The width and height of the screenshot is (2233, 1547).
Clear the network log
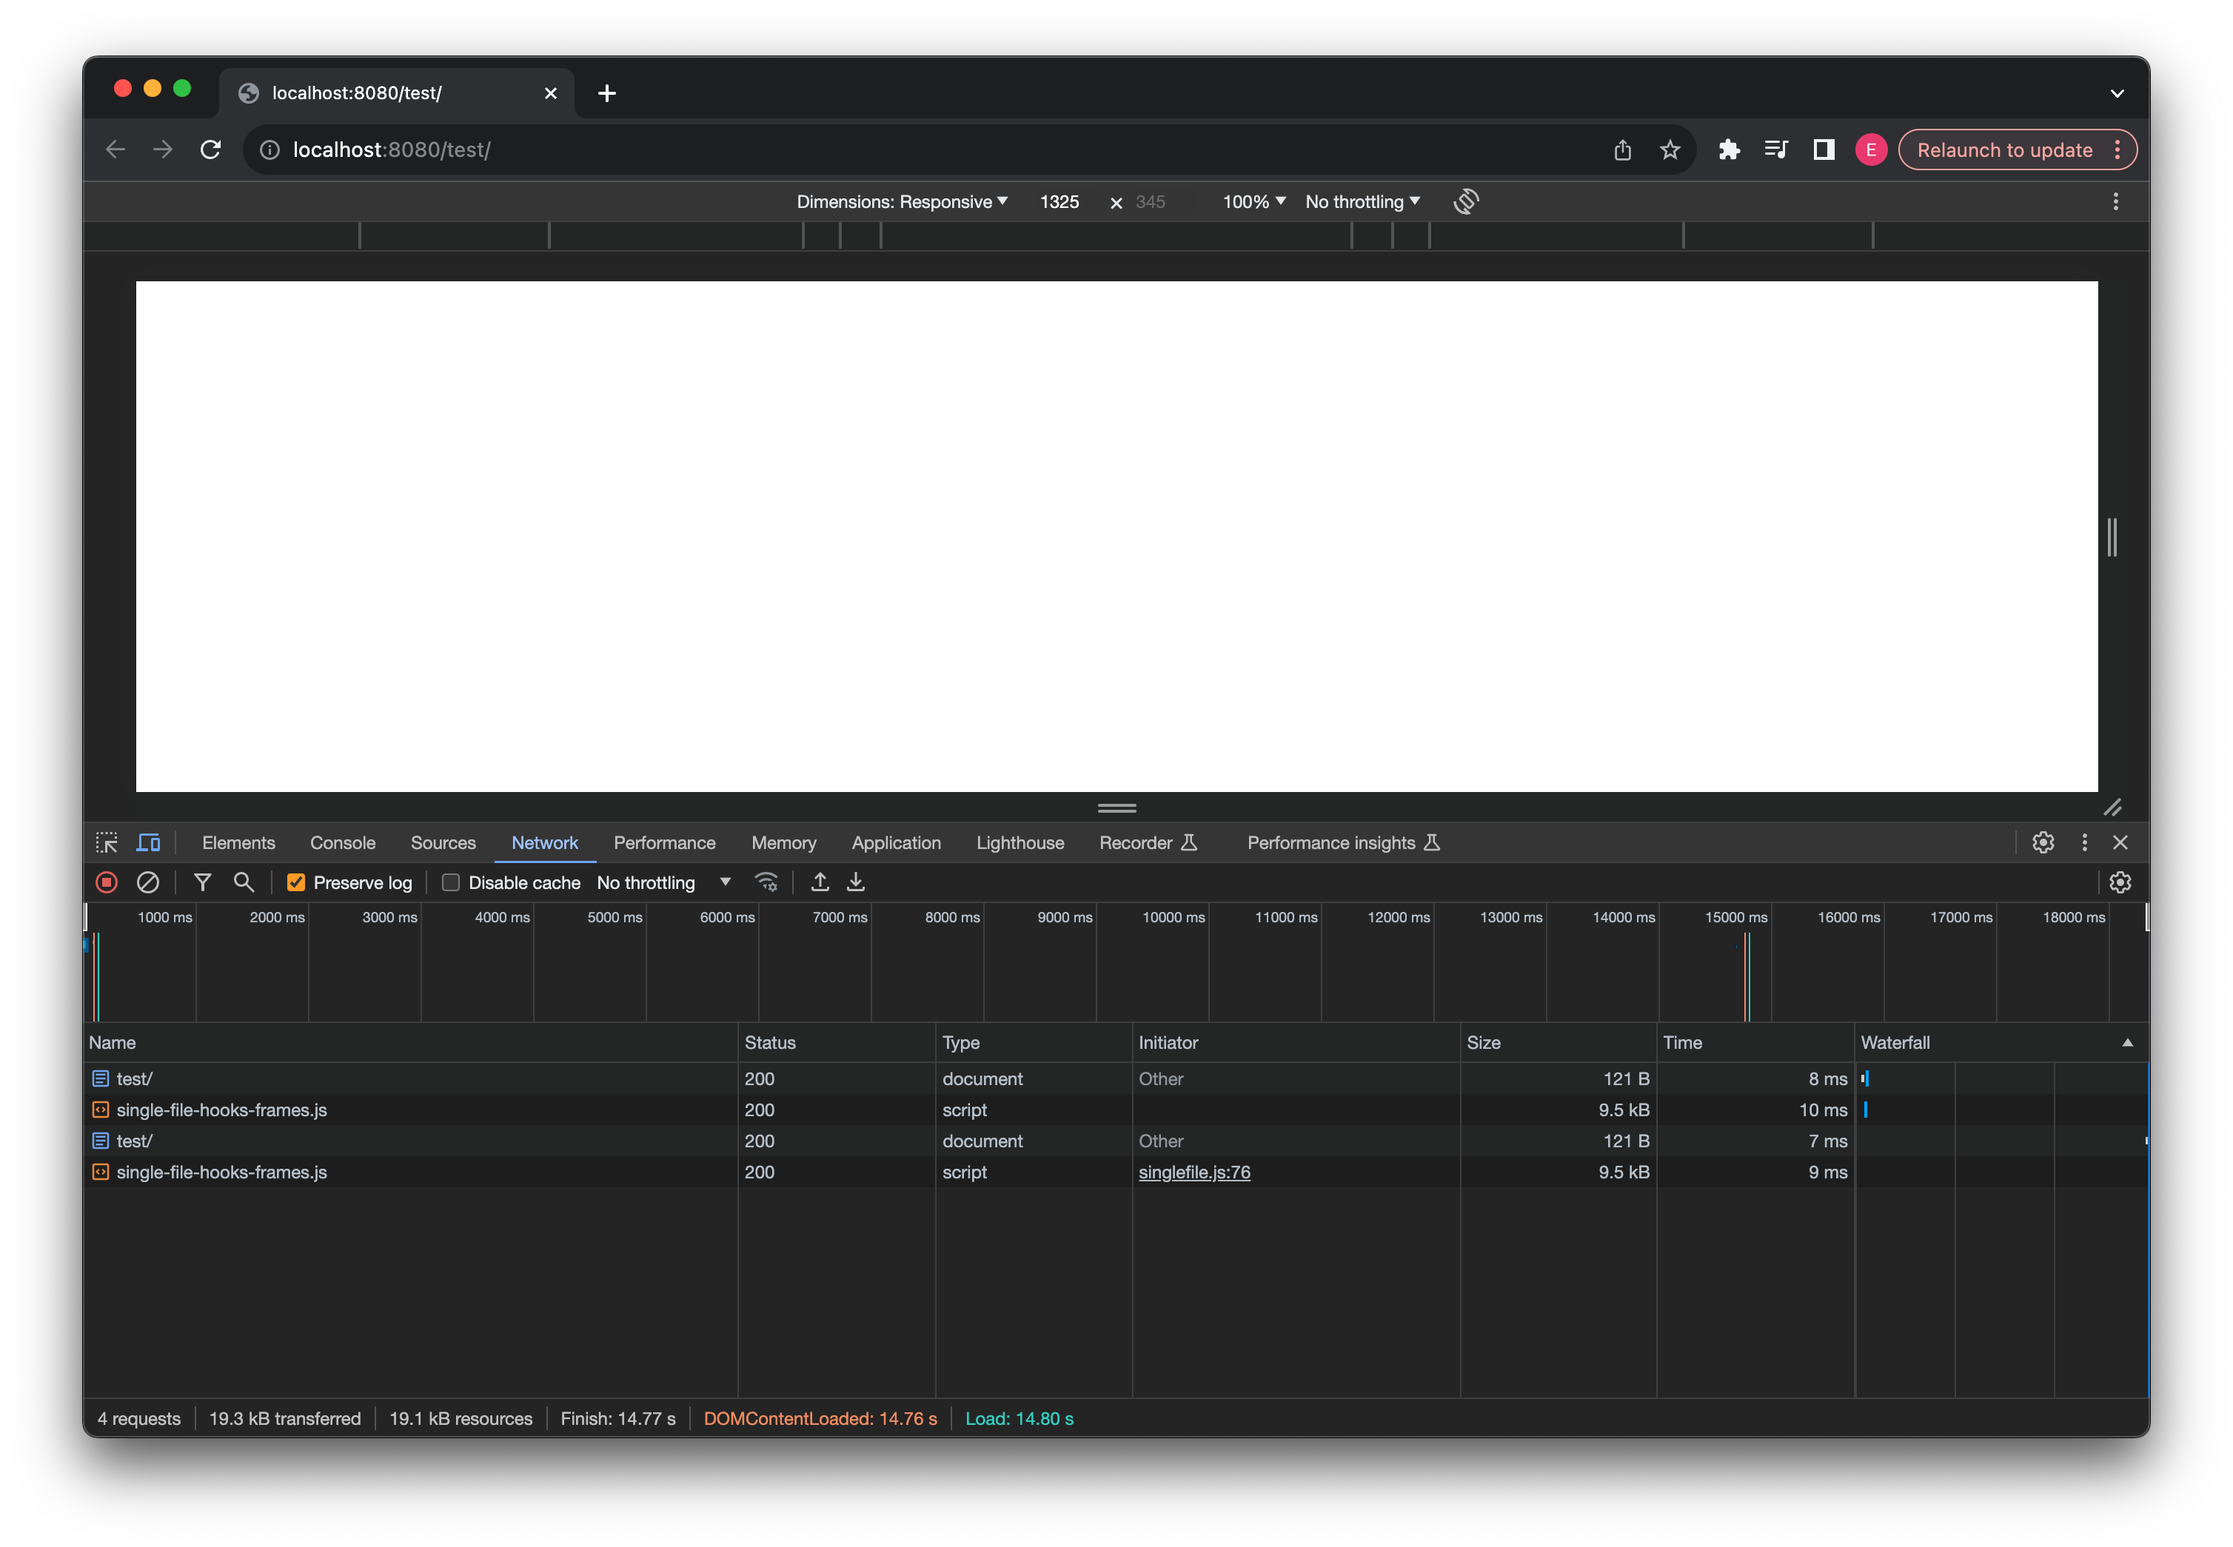coord(147,882)
